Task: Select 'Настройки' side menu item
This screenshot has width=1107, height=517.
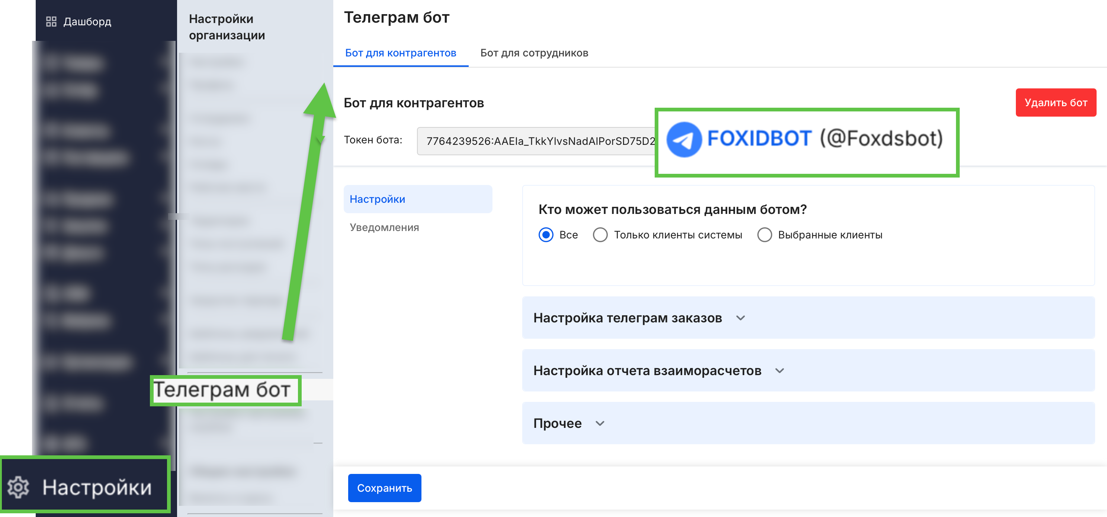Action: click(377, 199)
